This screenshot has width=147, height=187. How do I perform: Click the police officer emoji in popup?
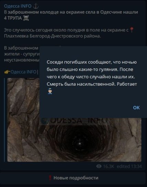pyautogui.click(x=50, y=91)
